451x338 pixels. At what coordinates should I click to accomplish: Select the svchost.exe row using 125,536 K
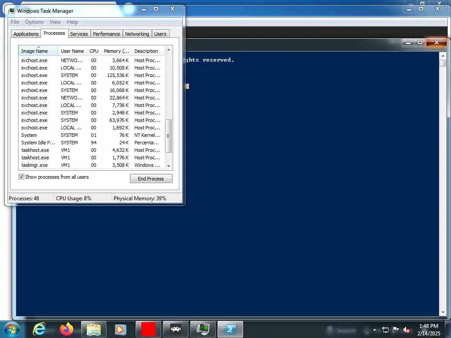point(92,75)
